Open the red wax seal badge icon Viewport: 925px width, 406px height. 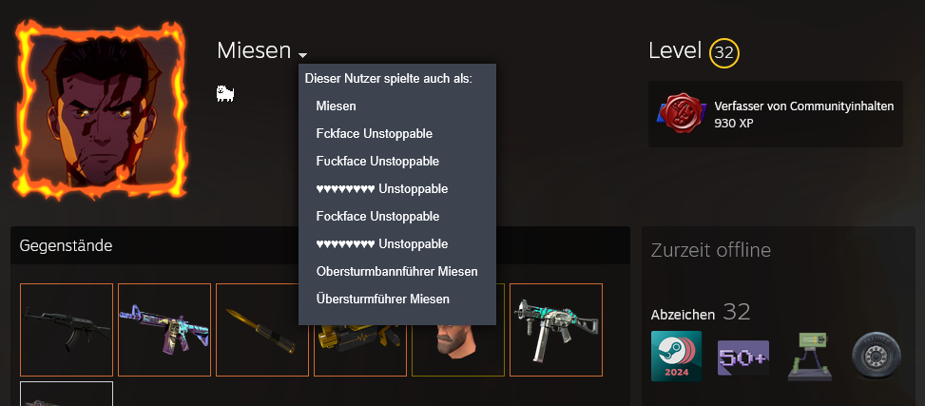coord(682,113)
